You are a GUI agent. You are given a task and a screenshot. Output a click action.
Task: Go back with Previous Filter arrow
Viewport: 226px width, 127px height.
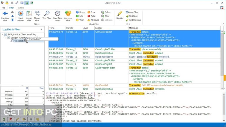pyautogui.click(x=5, y=16)
